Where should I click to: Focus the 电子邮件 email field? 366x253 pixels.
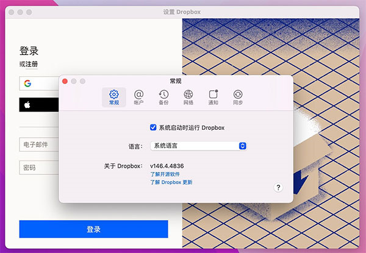(x=39, y=144)
